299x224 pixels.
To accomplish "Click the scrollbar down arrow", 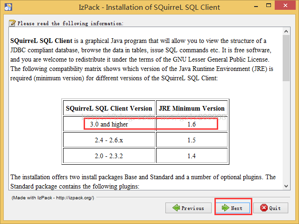I will (x=286, y=186).
